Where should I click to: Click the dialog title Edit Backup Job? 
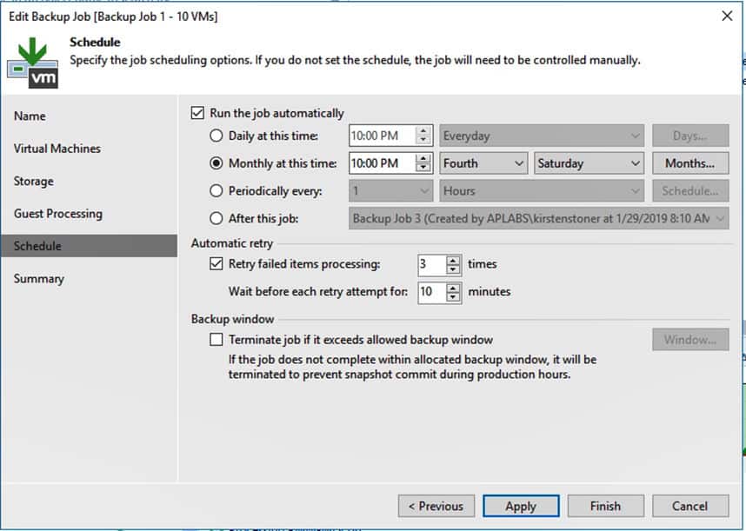(x=113, y=17)
